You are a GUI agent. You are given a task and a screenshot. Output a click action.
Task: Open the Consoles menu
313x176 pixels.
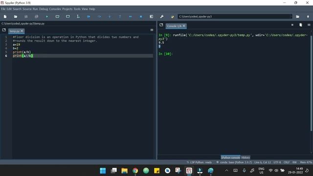pyautogui.click(x=55, y=9)
